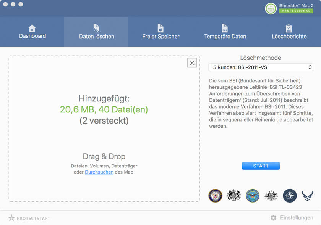Click the PROFESSIONAL green badge
Viewport: 321px width, 225px height.
pyautogui.click(x=296, y=11)
